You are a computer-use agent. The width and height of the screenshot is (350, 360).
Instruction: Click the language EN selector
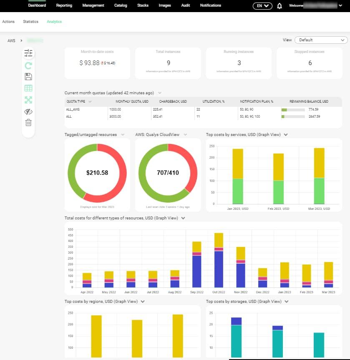click(x=262, y=6)
